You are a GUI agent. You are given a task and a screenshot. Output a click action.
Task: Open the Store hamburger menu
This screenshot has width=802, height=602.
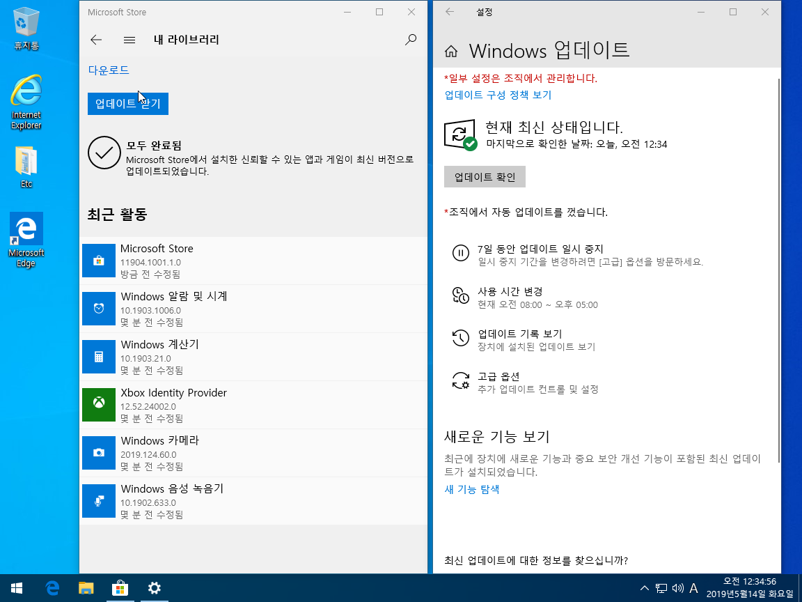pyautogui.click(x=129, y=40)
